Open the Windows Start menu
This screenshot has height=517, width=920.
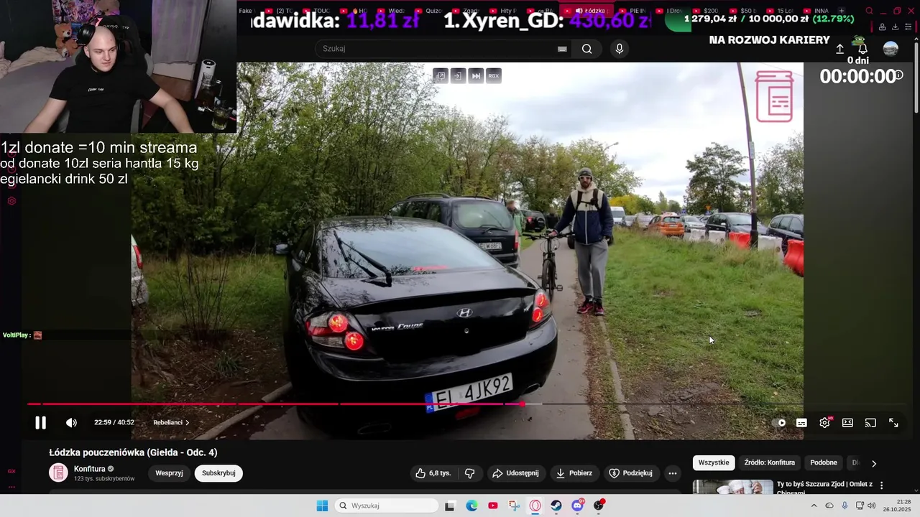pos(322,506)
